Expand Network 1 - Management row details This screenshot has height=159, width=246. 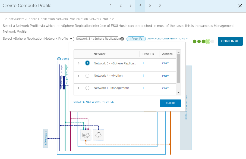78,88
